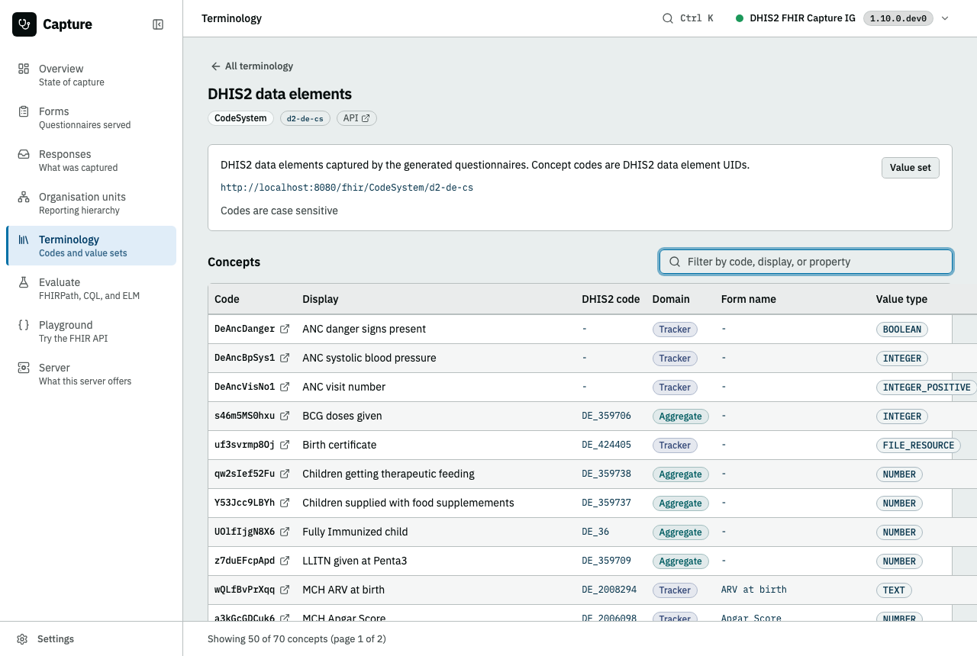Click the Playground braces icon
This screenshot has height=656, width=977.
24,325
